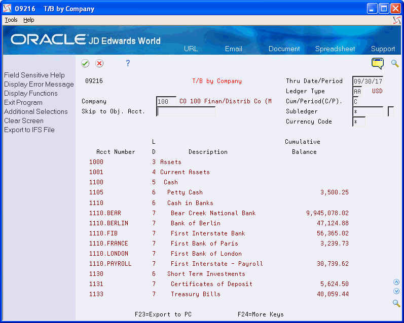Select Short Term Investments row
The width and height of the screenshot is (404, 323).
coord(219,273)
